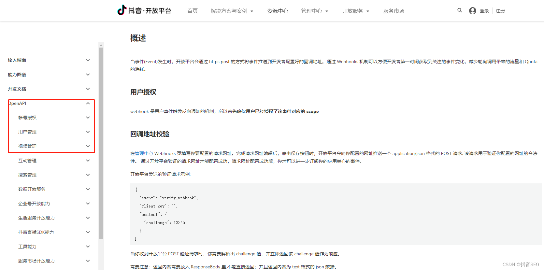Click the 注册 link
This screenshot has height=270, width=544.
500,11
